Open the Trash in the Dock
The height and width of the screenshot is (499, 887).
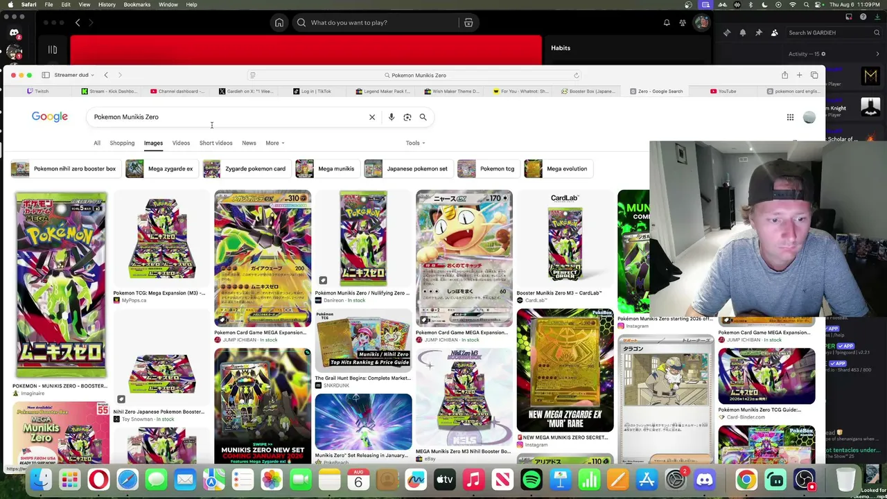[x=845, y=479]
